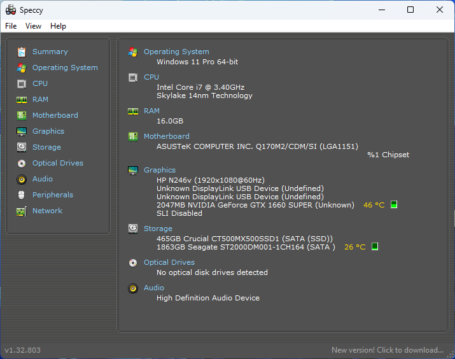Screen dimensions: 455x359
Task: Click the Operating System flag icon in sidebar
Action: 22,68
